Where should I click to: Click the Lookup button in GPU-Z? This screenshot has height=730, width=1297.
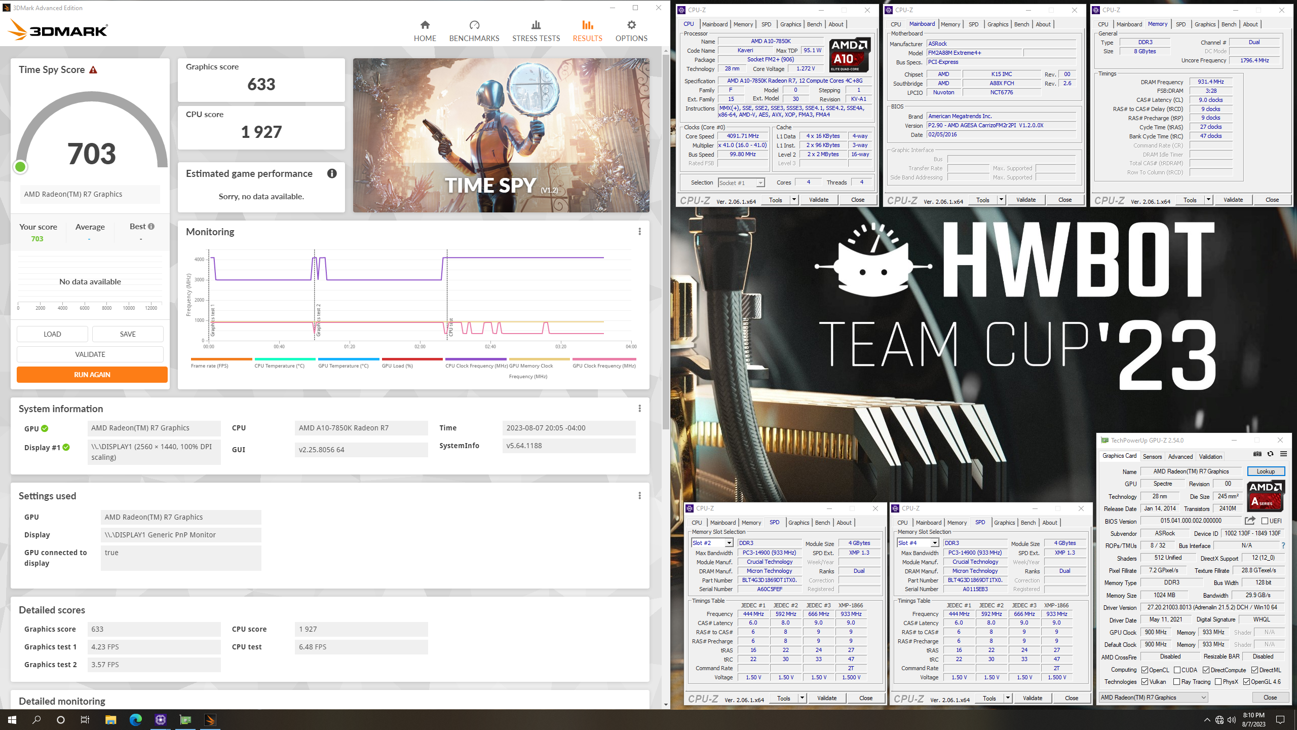[1266, 471]
